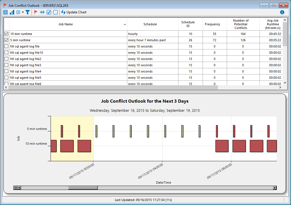291x205 pixels.
Task: Click the 164 potential conflicts cell
Action: tap(243, 34)
